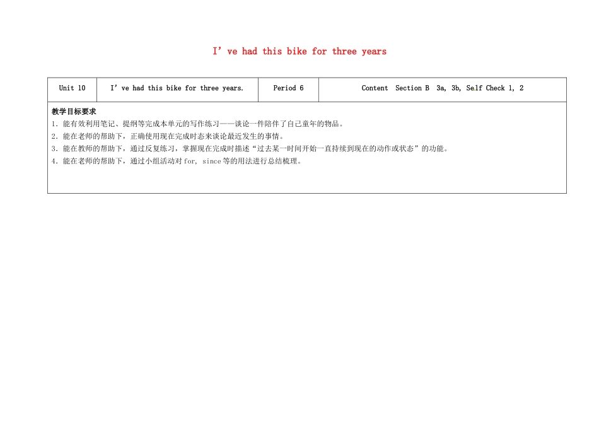Image resolution: width=599 pixels, height=424 pixels.
Task: Click the red title "I've had this bike for three years"
Action: click(299, 51)
